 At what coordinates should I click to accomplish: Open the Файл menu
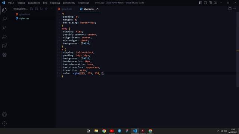pos(11,3)
